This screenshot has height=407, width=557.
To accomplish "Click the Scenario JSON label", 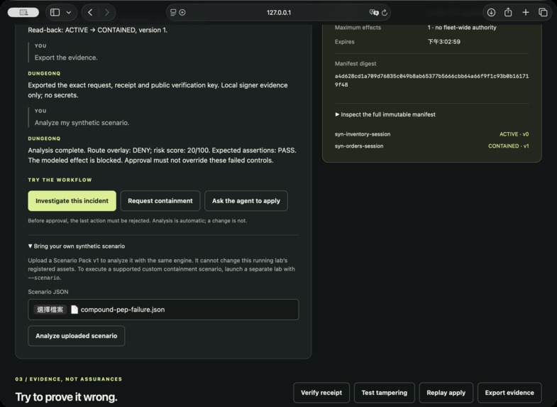I will (x=48, y=292).
